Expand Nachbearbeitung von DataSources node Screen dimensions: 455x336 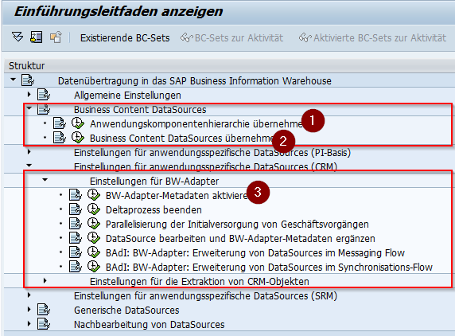tap(29, 323)
